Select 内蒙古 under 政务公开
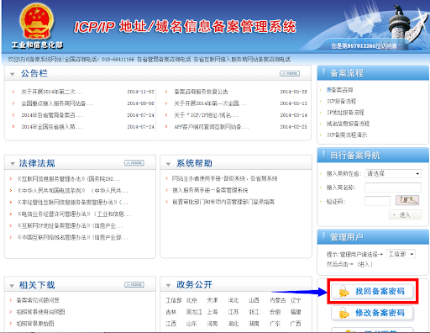 coord(278,300)
